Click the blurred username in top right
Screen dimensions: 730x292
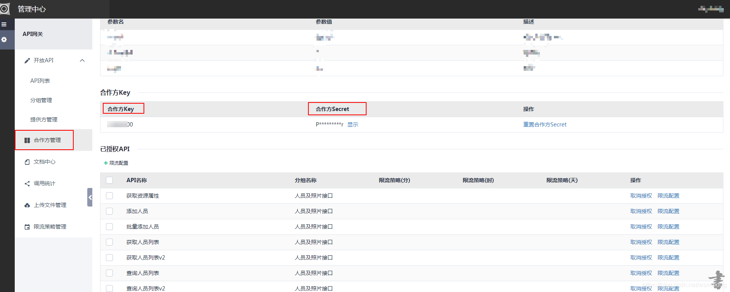(711, 9)
